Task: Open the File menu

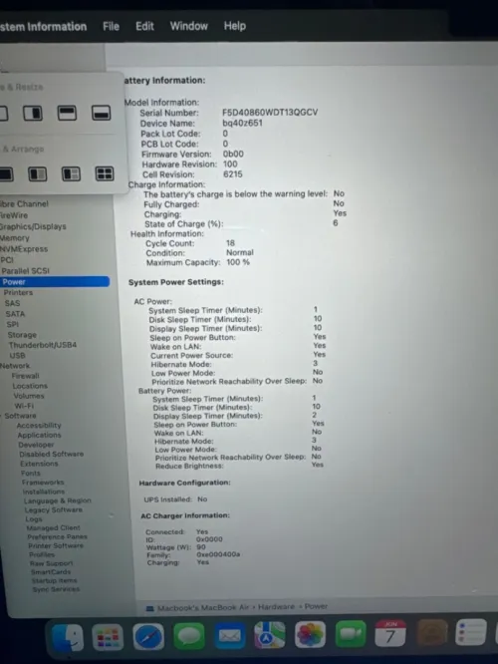Action: (111, 26)
